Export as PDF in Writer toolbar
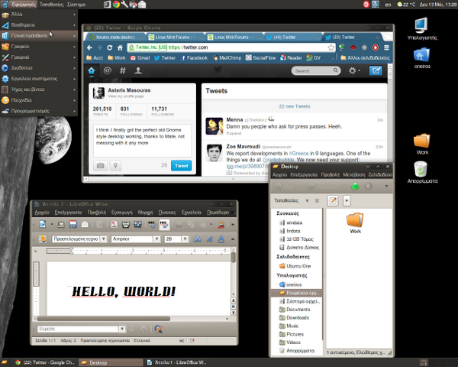This screenshot has height=367, width=458. [x=114, y=224]
